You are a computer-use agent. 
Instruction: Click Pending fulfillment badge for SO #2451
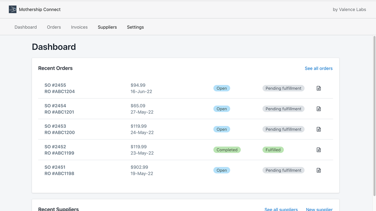pos(283,170)
